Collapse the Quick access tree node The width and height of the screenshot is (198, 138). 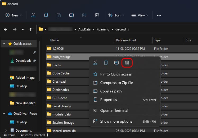(x=4, y=44)
